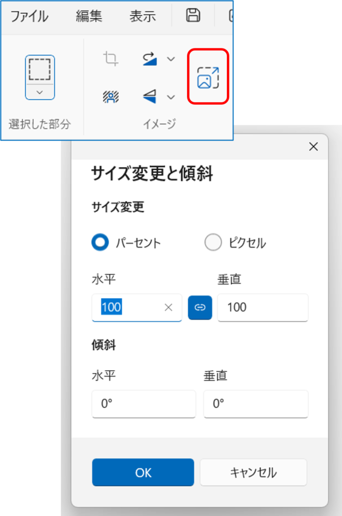Click the Save icon in the title bar

coord(193,16)
